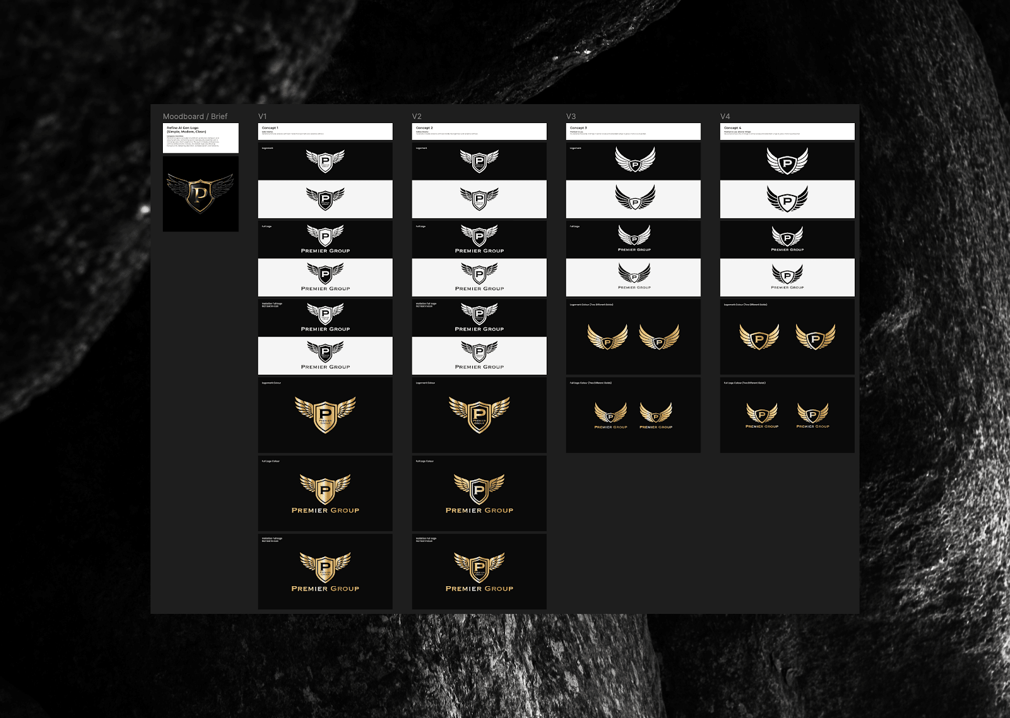Click V3 right gold full logo with wordmark
Screen dimensions: 1010x718
[656, 416]
